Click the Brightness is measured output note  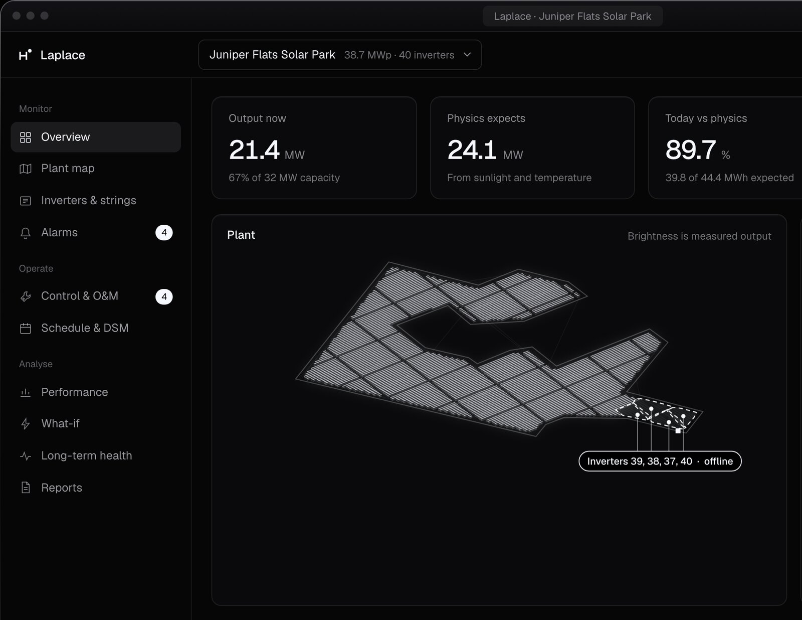(699, 236)
